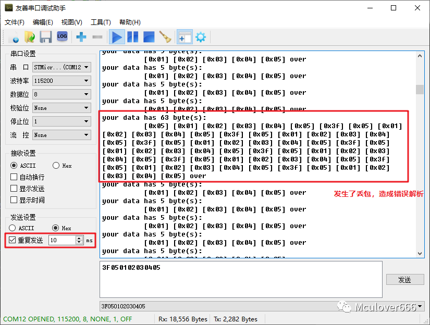The image size is (430, 325).
Task: Expand the stop bits 1 dropdown
Action: pyautogui.click(x=62, y=121)
